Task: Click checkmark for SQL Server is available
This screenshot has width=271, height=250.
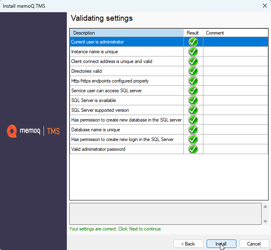Action: tap(193, 100)
